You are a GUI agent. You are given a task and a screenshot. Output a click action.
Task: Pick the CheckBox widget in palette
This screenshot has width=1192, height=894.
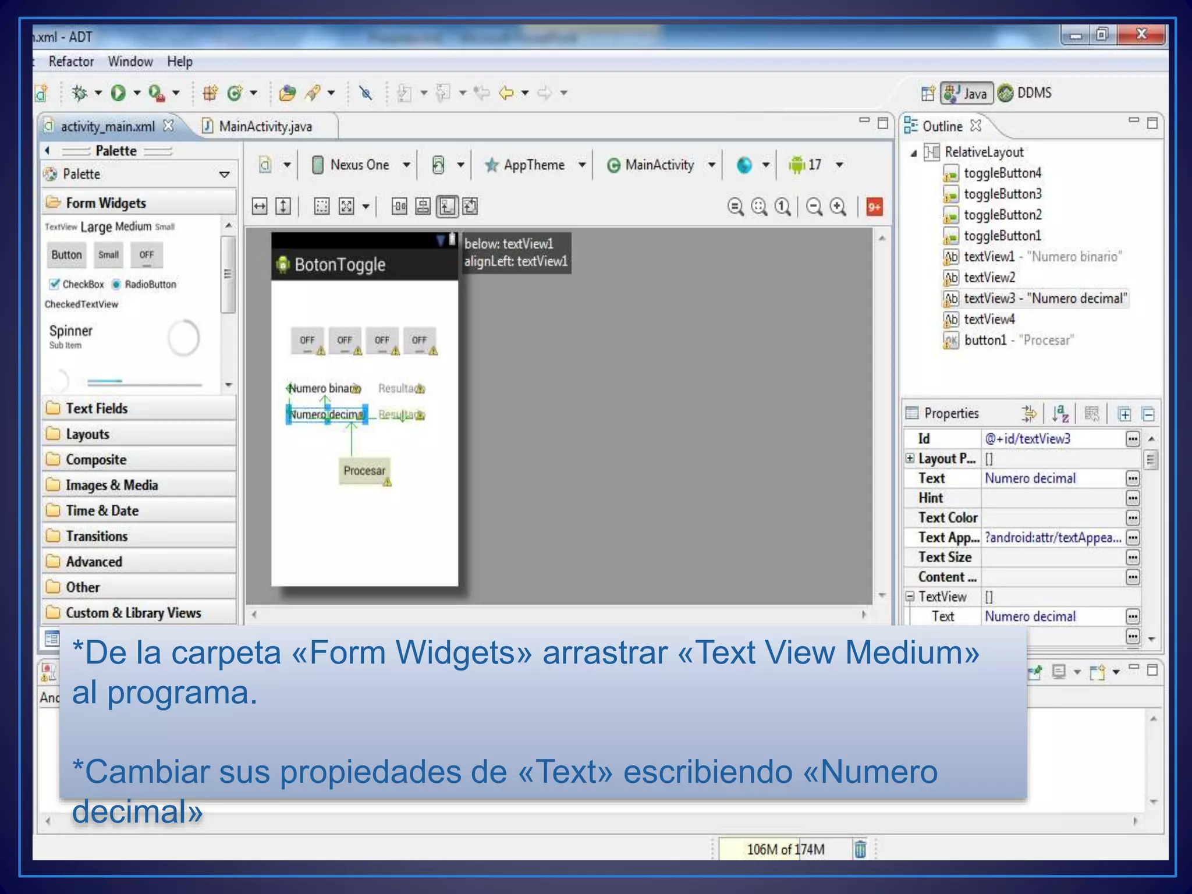[77, 284]
